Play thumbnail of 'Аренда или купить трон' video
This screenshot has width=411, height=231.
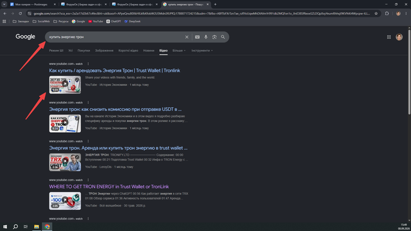click(65, 162)
